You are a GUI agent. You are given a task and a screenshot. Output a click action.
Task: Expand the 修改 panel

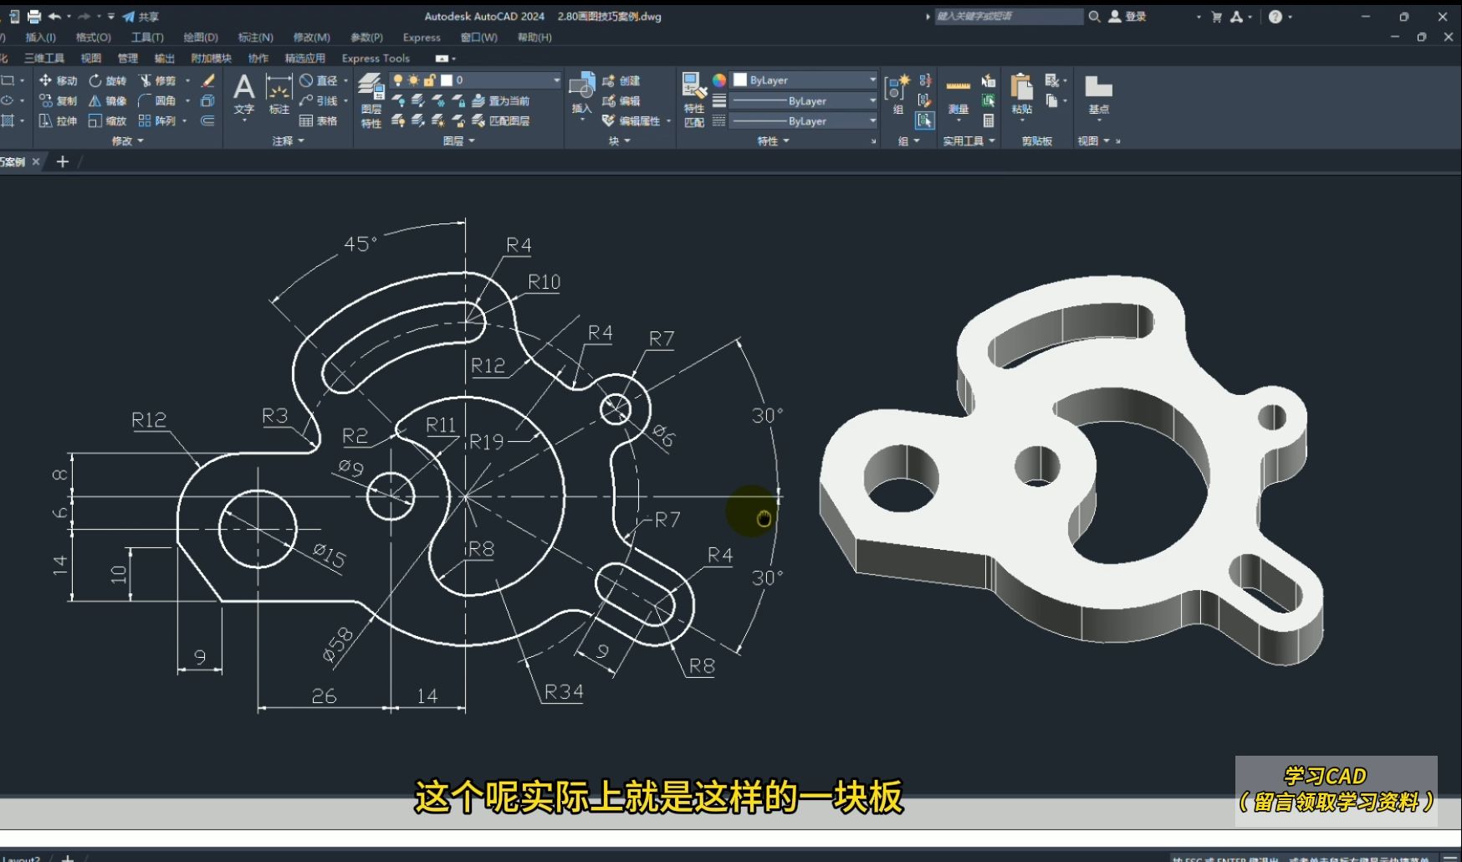(128, 141)
